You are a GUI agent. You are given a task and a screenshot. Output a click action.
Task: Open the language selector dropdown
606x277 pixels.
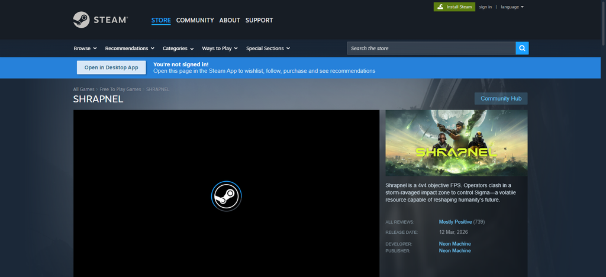(x=512, y=7)
